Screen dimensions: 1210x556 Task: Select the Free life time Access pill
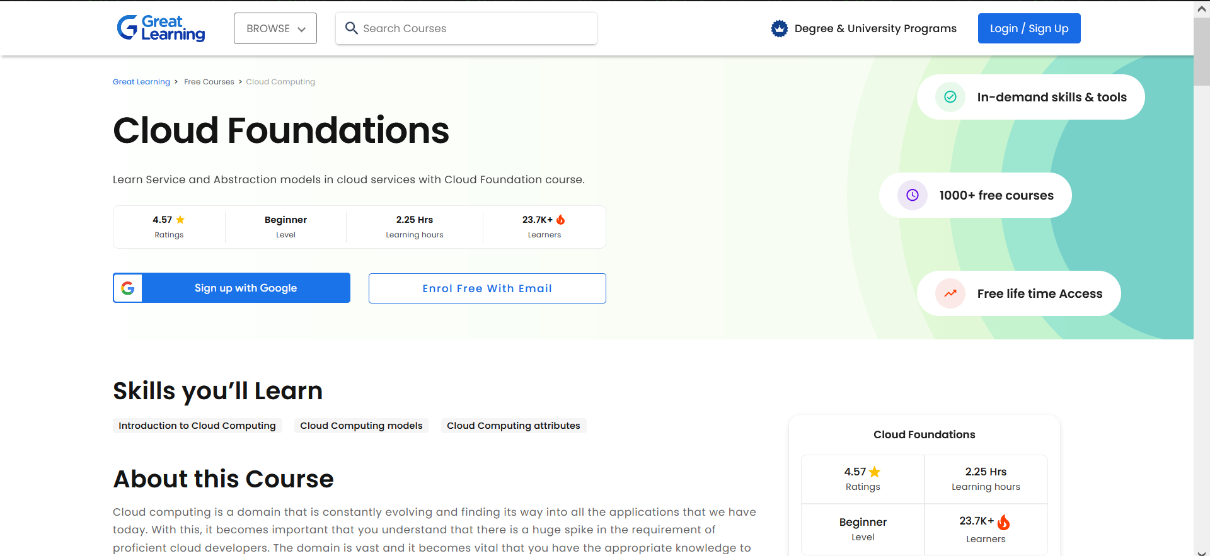click(x=1019, y=293)
